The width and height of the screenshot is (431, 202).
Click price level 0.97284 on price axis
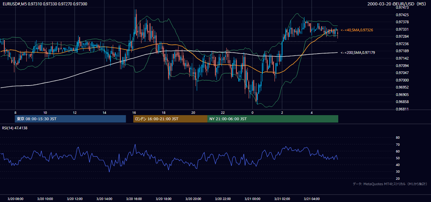pyautogui.click(x=402, y=36)
